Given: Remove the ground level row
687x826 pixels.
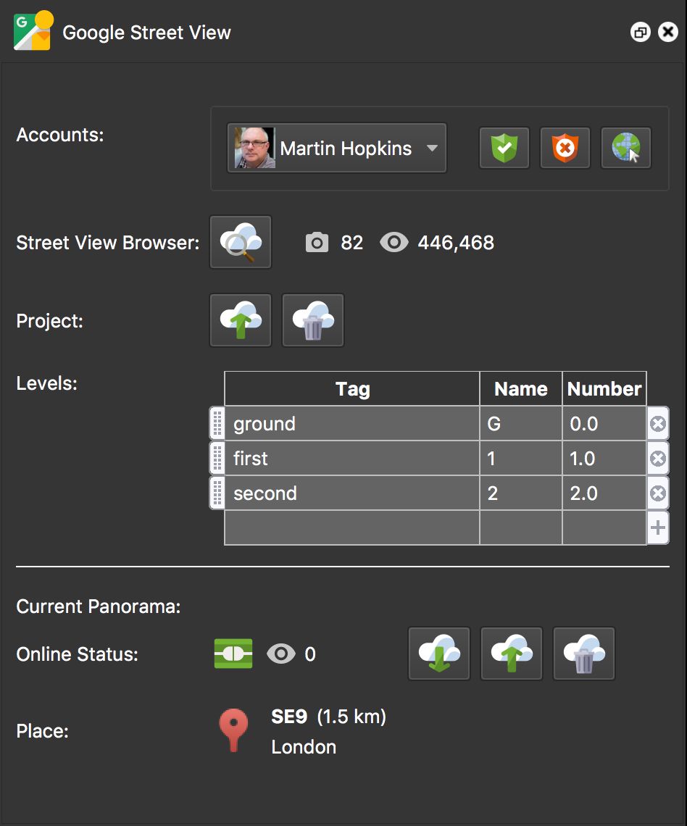Looking at the screenshot, I should (658, 423).
